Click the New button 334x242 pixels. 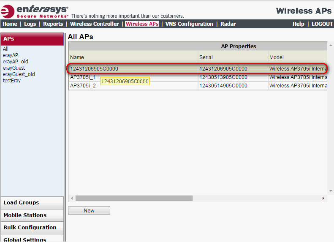pos(89,210)
